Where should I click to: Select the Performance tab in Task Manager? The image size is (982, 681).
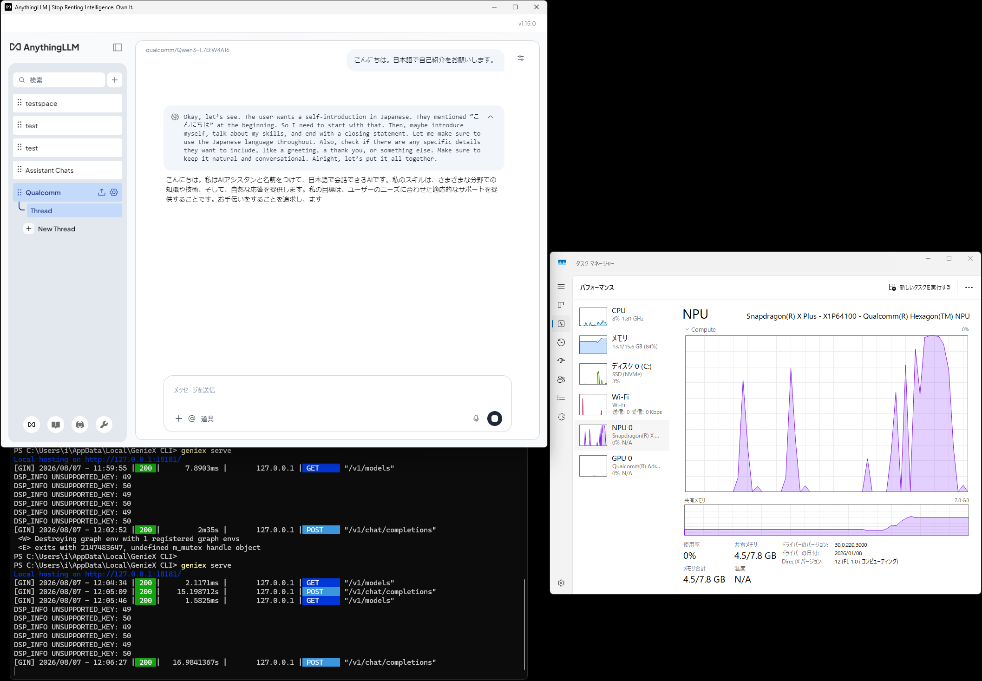(x=561, y=324)
